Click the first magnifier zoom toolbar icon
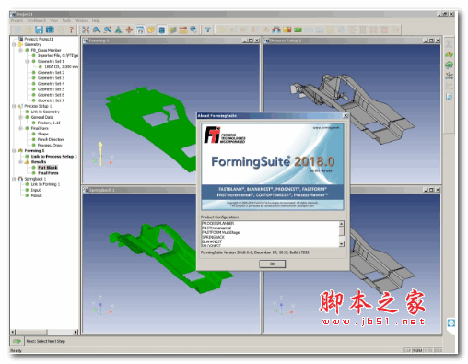This screenshot has height=364, width=468. (97, 29)
